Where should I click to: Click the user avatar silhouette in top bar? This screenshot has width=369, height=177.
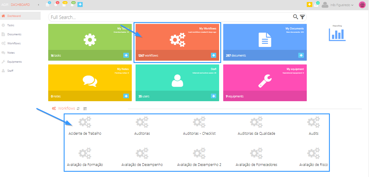(325, 5)
